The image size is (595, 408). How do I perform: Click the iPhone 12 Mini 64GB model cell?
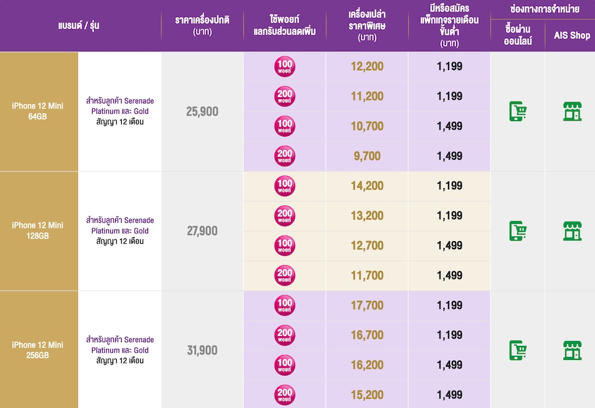37,111
